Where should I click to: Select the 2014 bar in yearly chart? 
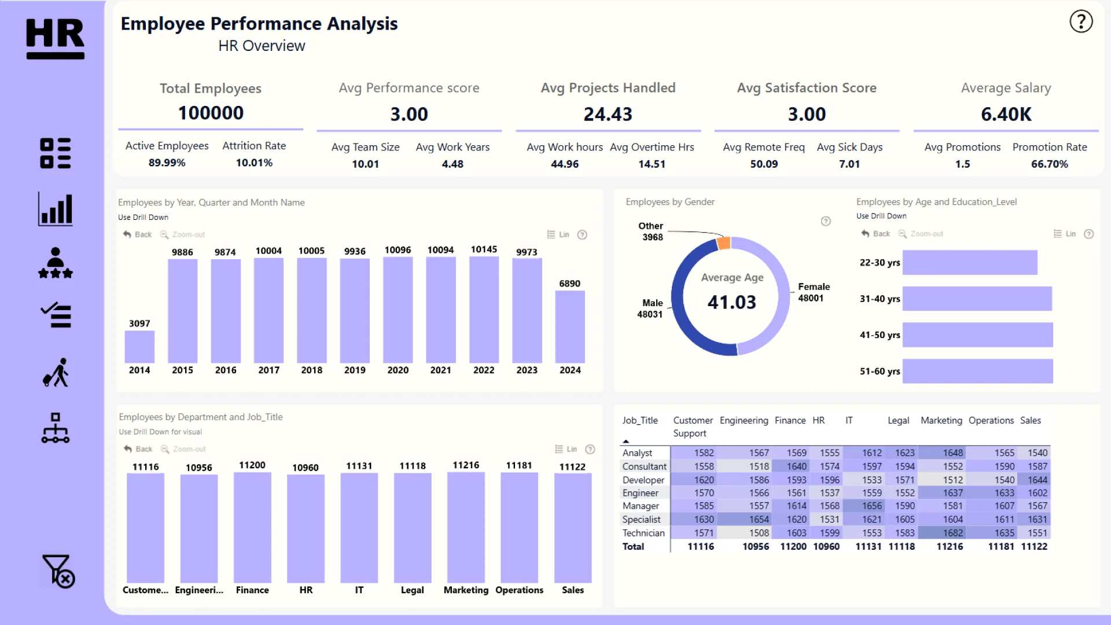coord(139,347)
